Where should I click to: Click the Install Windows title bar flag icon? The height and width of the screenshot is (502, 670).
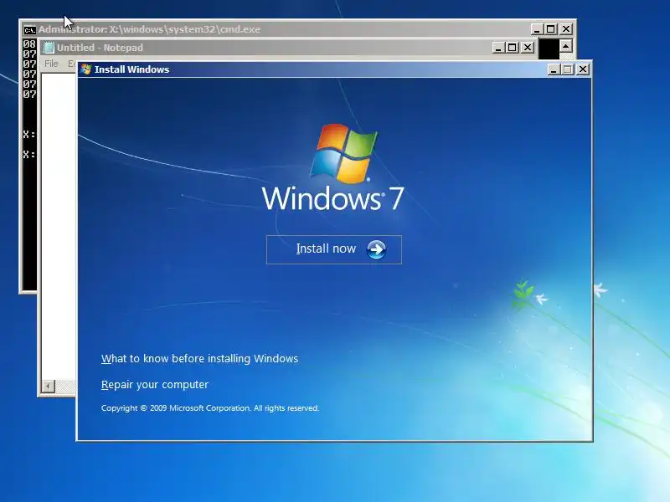click(86, 69)
